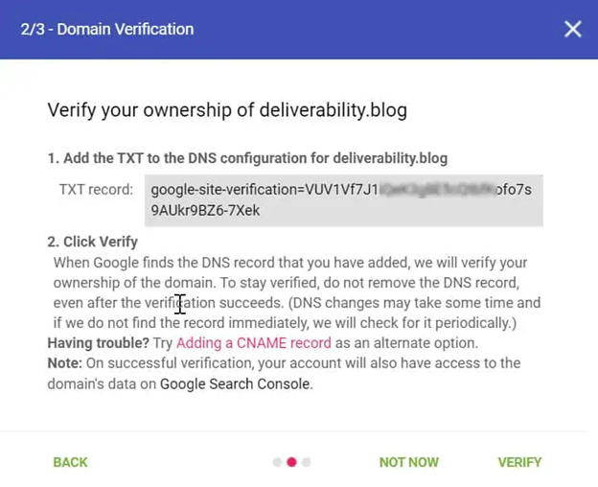Select the active pink step indicator dot

click(x=291, y=462)
